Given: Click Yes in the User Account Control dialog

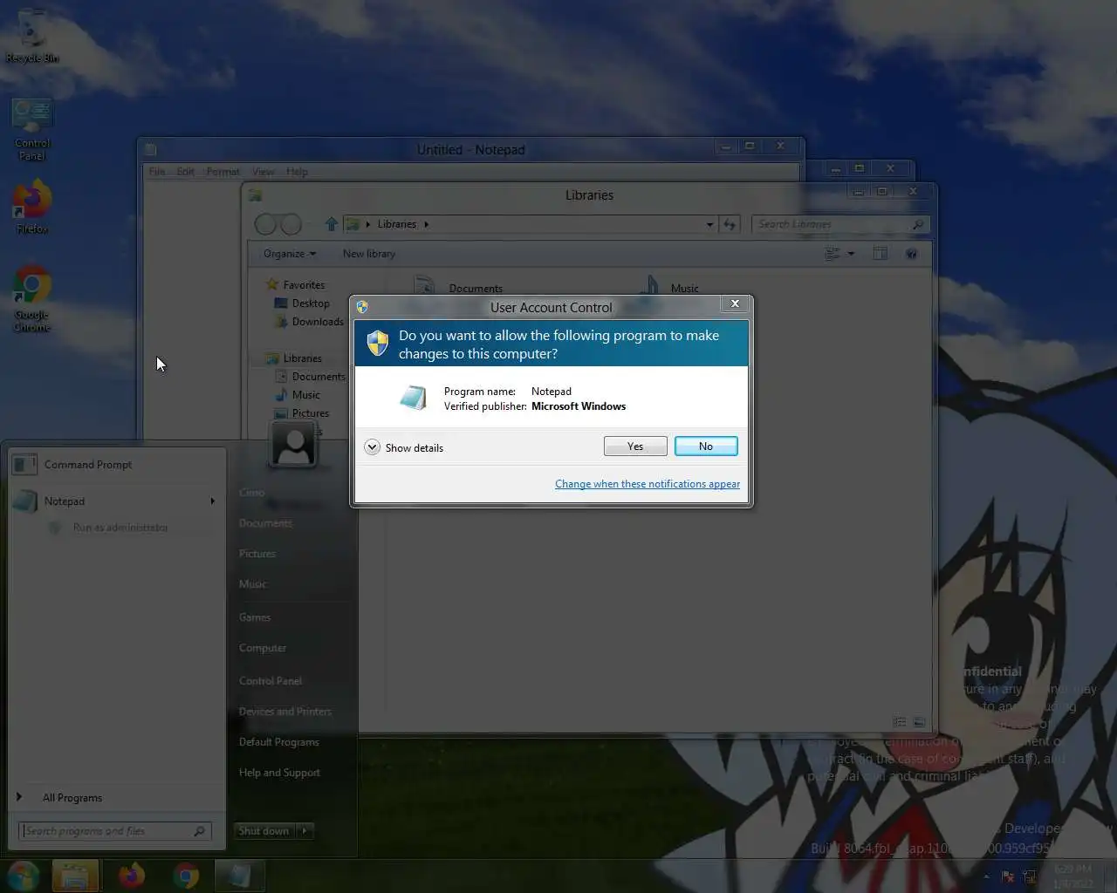Looking at the screenshot, I should [x=635, y=446].
